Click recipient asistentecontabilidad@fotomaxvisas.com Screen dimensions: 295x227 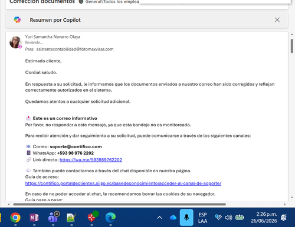click(75, 49)
